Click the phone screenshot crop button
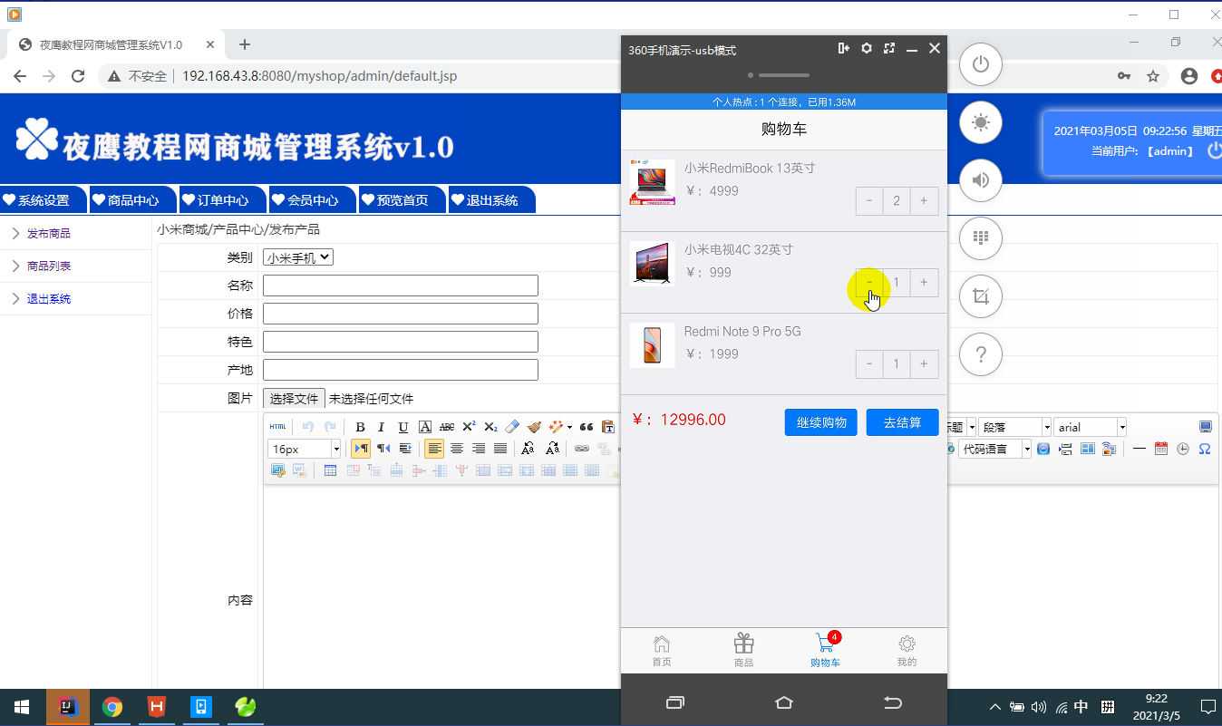 (980, 296)
